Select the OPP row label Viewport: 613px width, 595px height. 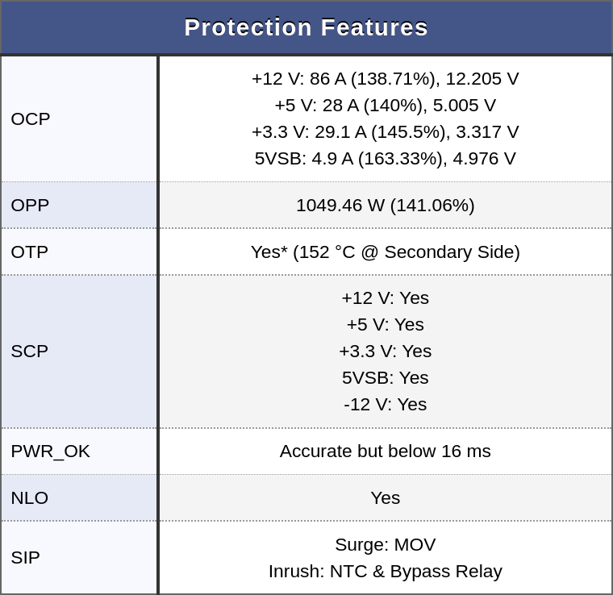coord(30,205)
